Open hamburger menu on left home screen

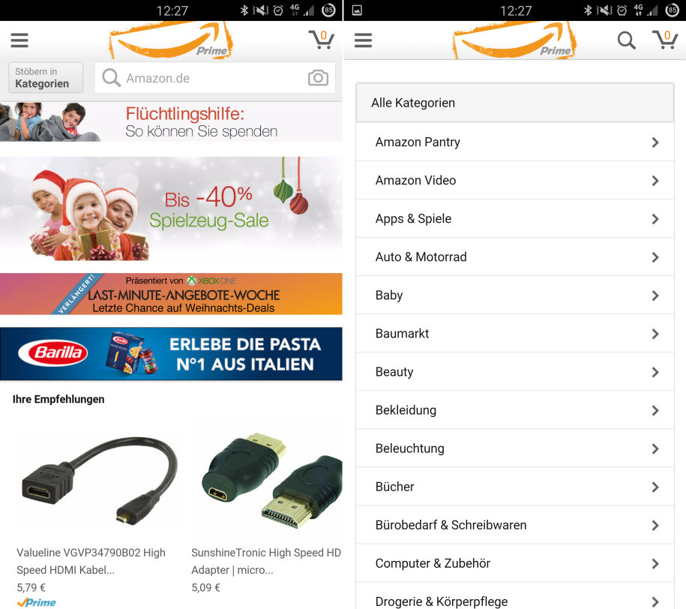tap(19, 40)
